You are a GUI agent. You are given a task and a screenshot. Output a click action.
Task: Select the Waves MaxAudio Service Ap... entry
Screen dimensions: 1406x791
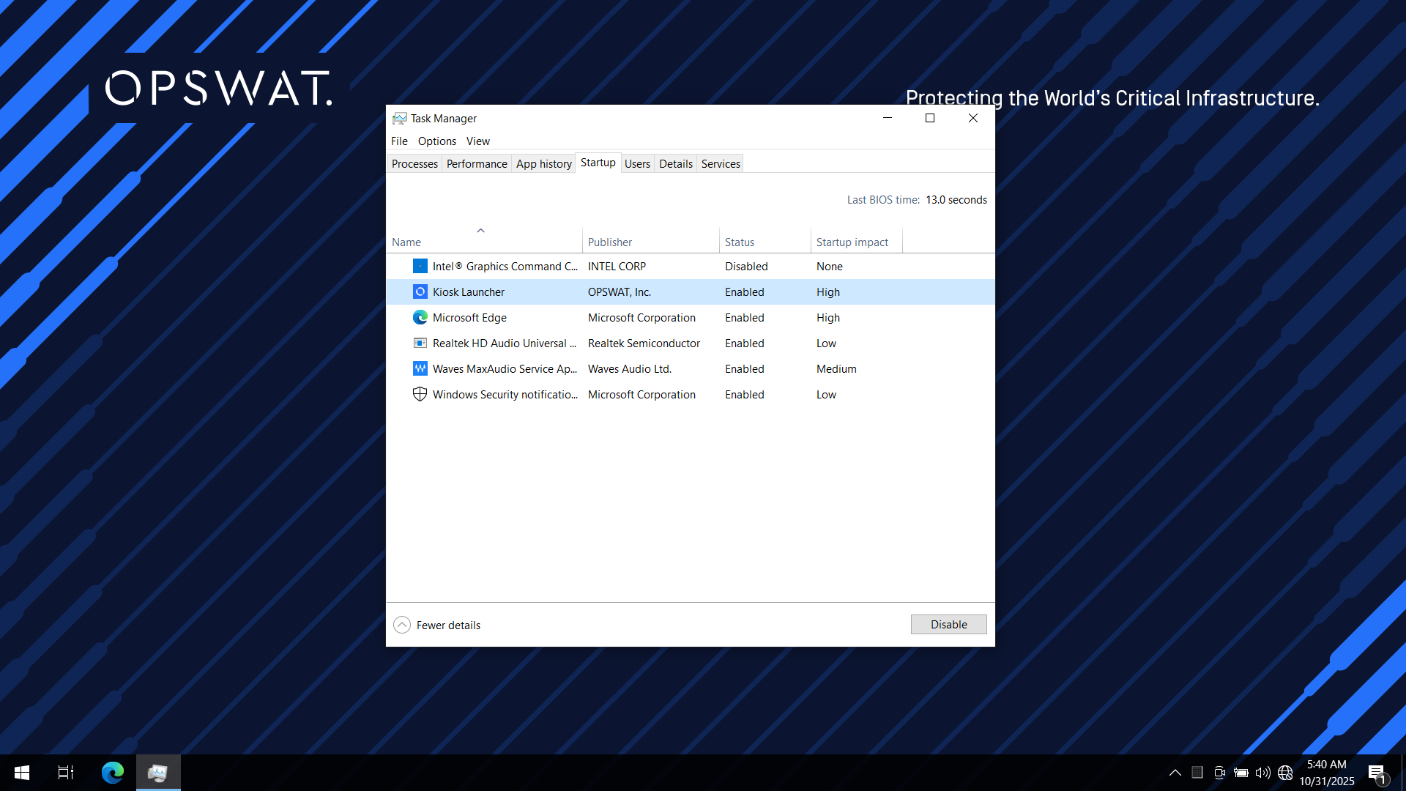[x=505, y=368]
